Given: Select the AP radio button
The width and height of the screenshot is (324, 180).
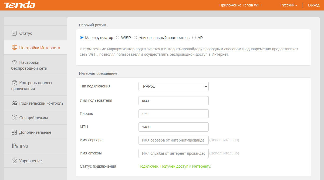Looking at the screenshot, I should tap(194, 38).
